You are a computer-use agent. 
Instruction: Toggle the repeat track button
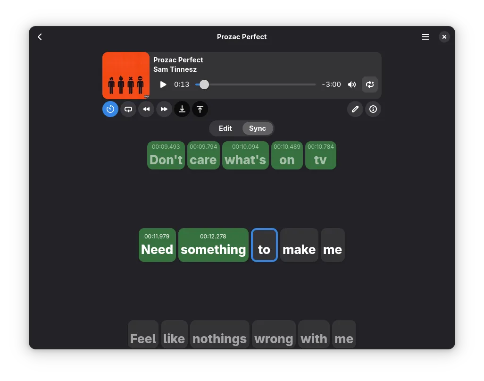click(x=370, y=85)
